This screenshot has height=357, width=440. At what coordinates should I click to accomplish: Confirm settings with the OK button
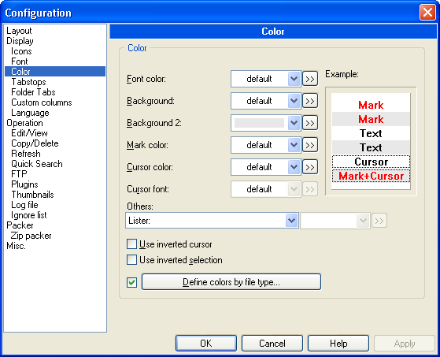click(206, 344)
